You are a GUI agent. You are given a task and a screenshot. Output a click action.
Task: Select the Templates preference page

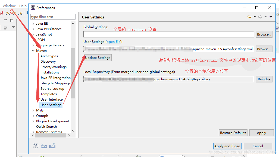click(49, 94)
